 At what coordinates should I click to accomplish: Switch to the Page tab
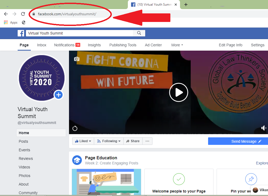pyautogui.click(x=24, y=45)
